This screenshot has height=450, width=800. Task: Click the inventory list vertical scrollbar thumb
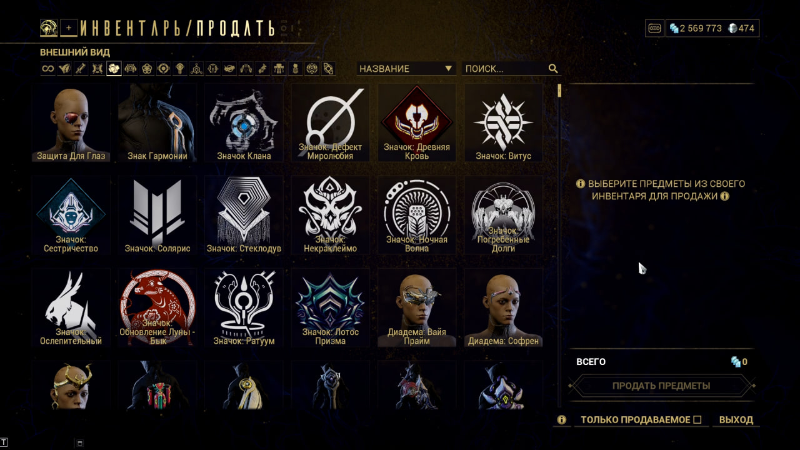[x=559, y=91]
